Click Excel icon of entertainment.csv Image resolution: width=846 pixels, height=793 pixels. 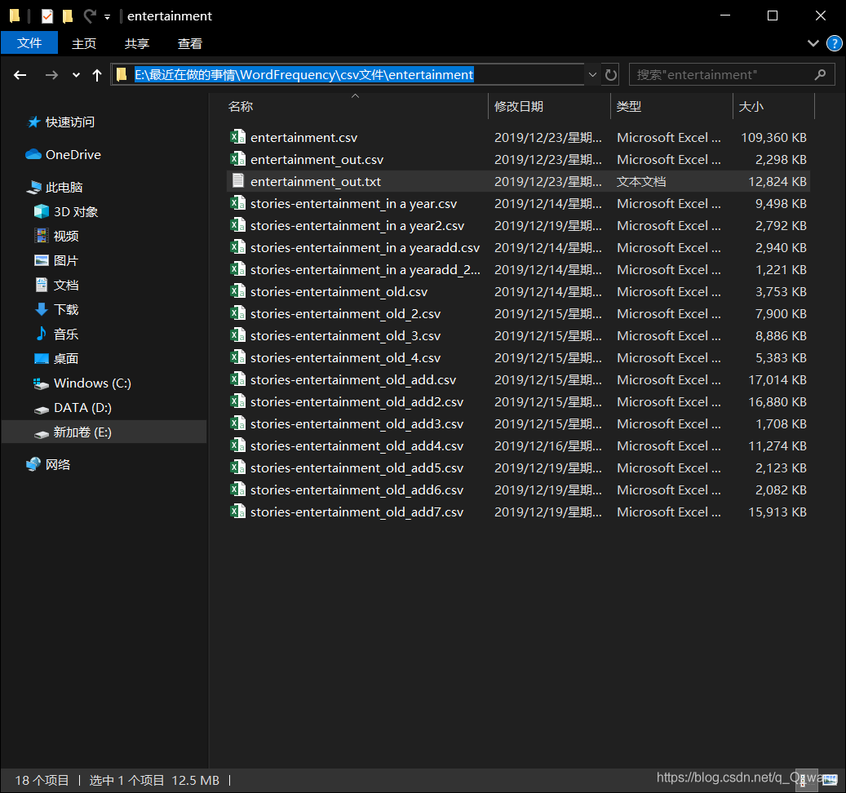[x=238, y=137]
